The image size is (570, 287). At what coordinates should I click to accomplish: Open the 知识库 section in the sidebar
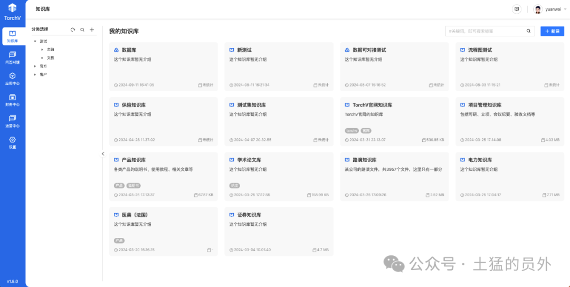coord(13,37)
